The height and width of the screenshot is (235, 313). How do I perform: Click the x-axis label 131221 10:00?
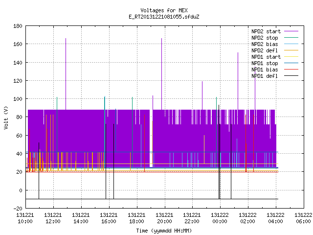(25, 218)
